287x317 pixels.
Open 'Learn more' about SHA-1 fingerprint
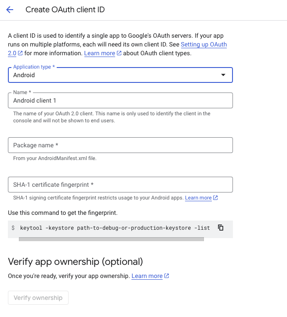198,198
